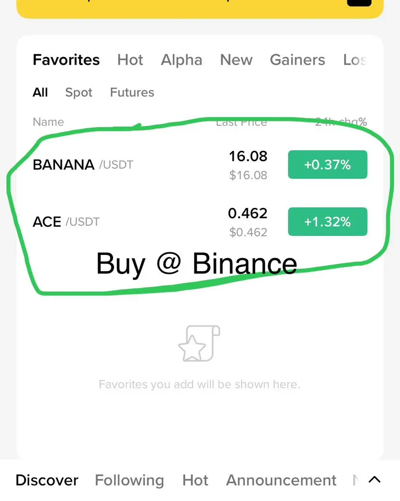Switch to the Alpha market tab

pyautogui.click(x=182, y=60)
